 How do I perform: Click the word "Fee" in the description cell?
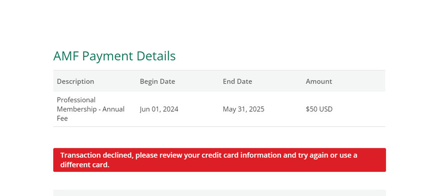click(62, 119)
